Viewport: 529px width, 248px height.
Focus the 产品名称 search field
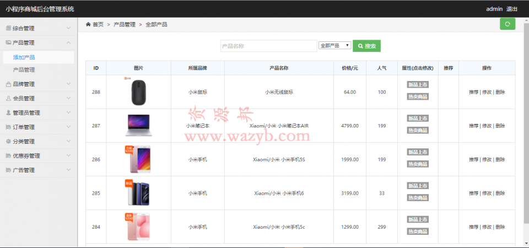(x=268, y=46)
